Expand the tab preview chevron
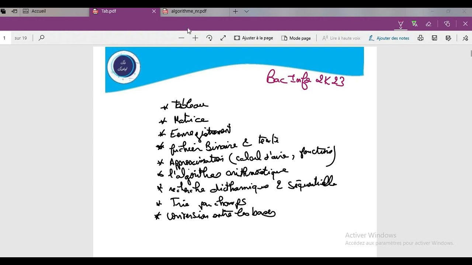Image resolution: width=472 pixels, height=265 pixels. 247,11
